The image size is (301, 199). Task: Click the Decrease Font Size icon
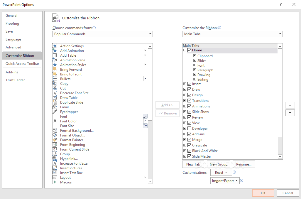[55, 93]
